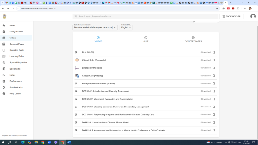Click the Bookmatcher button
The width and height of the screenshot is (258, 145).
click(231, 16)
